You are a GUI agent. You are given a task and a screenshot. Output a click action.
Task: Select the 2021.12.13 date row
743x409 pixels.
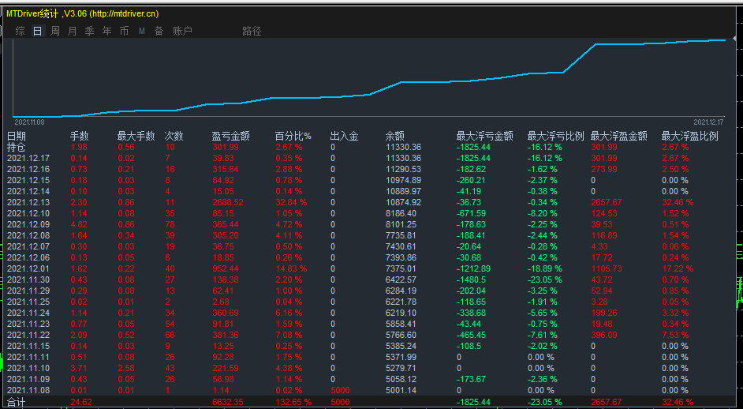coord(28,202)
